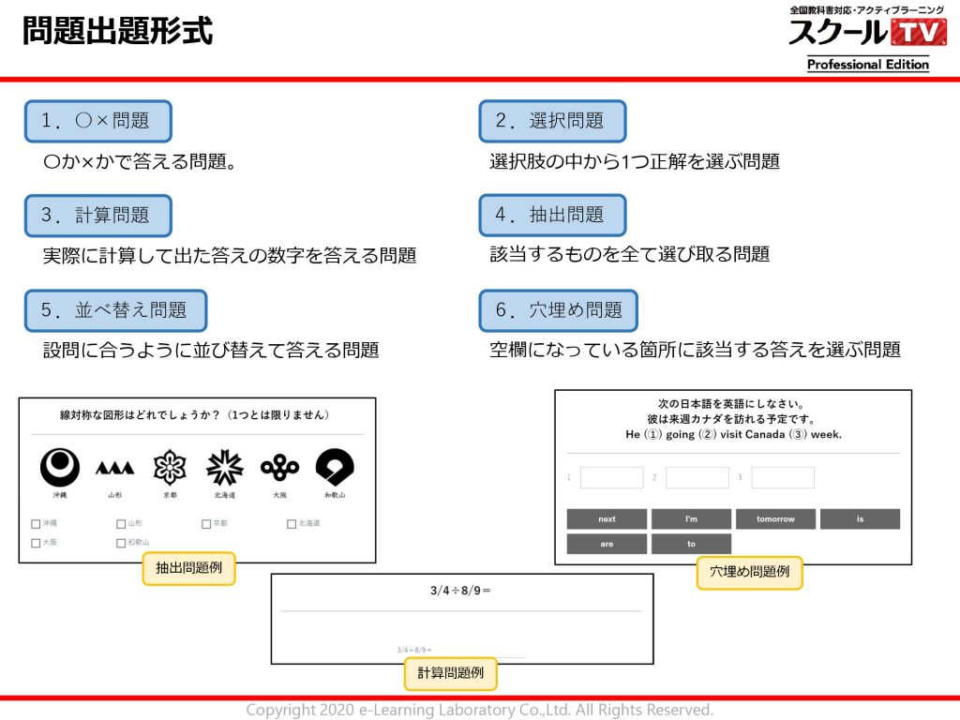Click the 5. 並べ替え問題 label box

click(x=115, y=310)
